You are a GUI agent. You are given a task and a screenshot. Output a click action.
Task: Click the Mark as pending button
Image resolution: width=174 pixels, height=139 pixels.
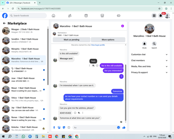click(71, 40)
